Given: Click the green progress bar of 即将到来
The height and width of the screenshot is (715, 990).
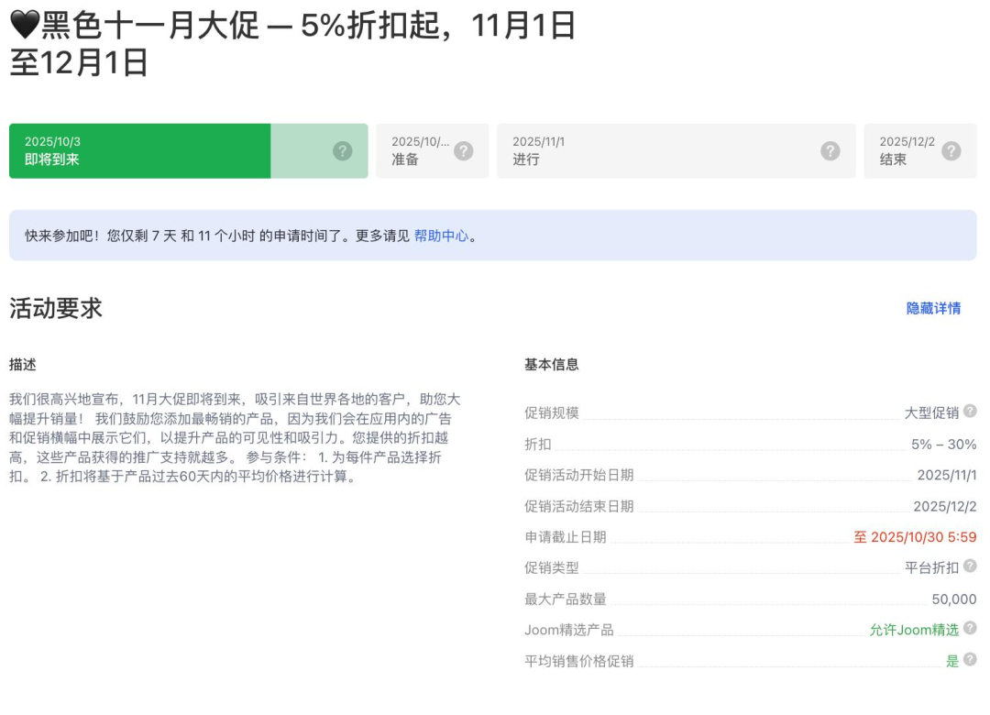Looking at the screenshot, I should tap(137, 150).
